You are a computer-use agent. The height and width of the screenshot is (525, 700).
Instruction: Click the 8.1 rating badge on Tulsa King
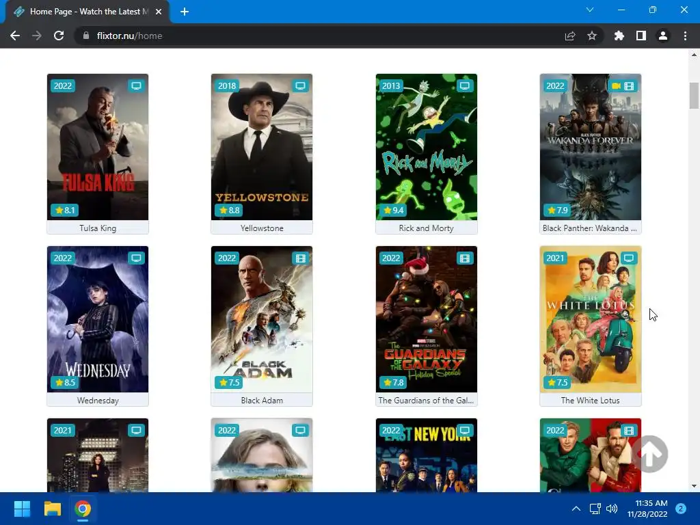coord(65,210)
